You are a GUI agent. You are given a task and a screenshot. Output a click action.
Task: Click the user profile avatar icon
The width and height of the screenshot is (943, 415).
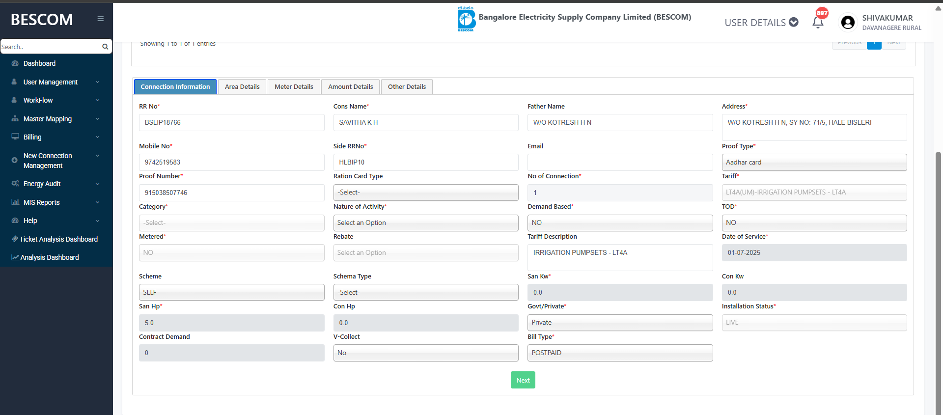(x=848, y=23)
